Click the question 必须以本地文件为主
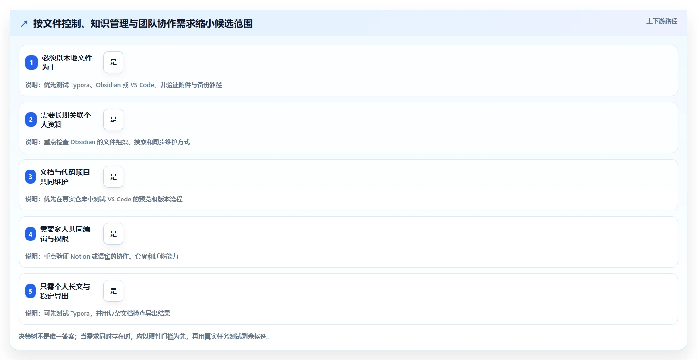The width and height of the screenshot is (697, 360). [67, 62]
